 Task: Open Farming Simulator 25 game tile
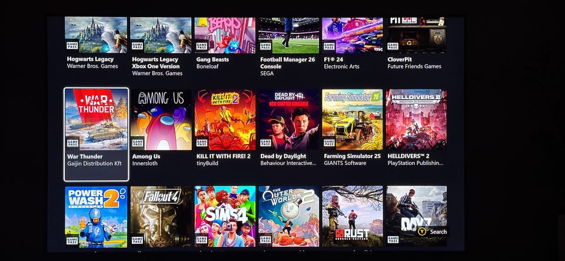[x=353, y=128]
